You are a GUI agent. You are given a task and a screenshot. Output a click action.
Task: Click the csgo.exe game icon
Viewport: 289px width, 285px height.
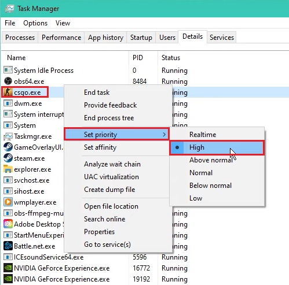tap(8, 92)
